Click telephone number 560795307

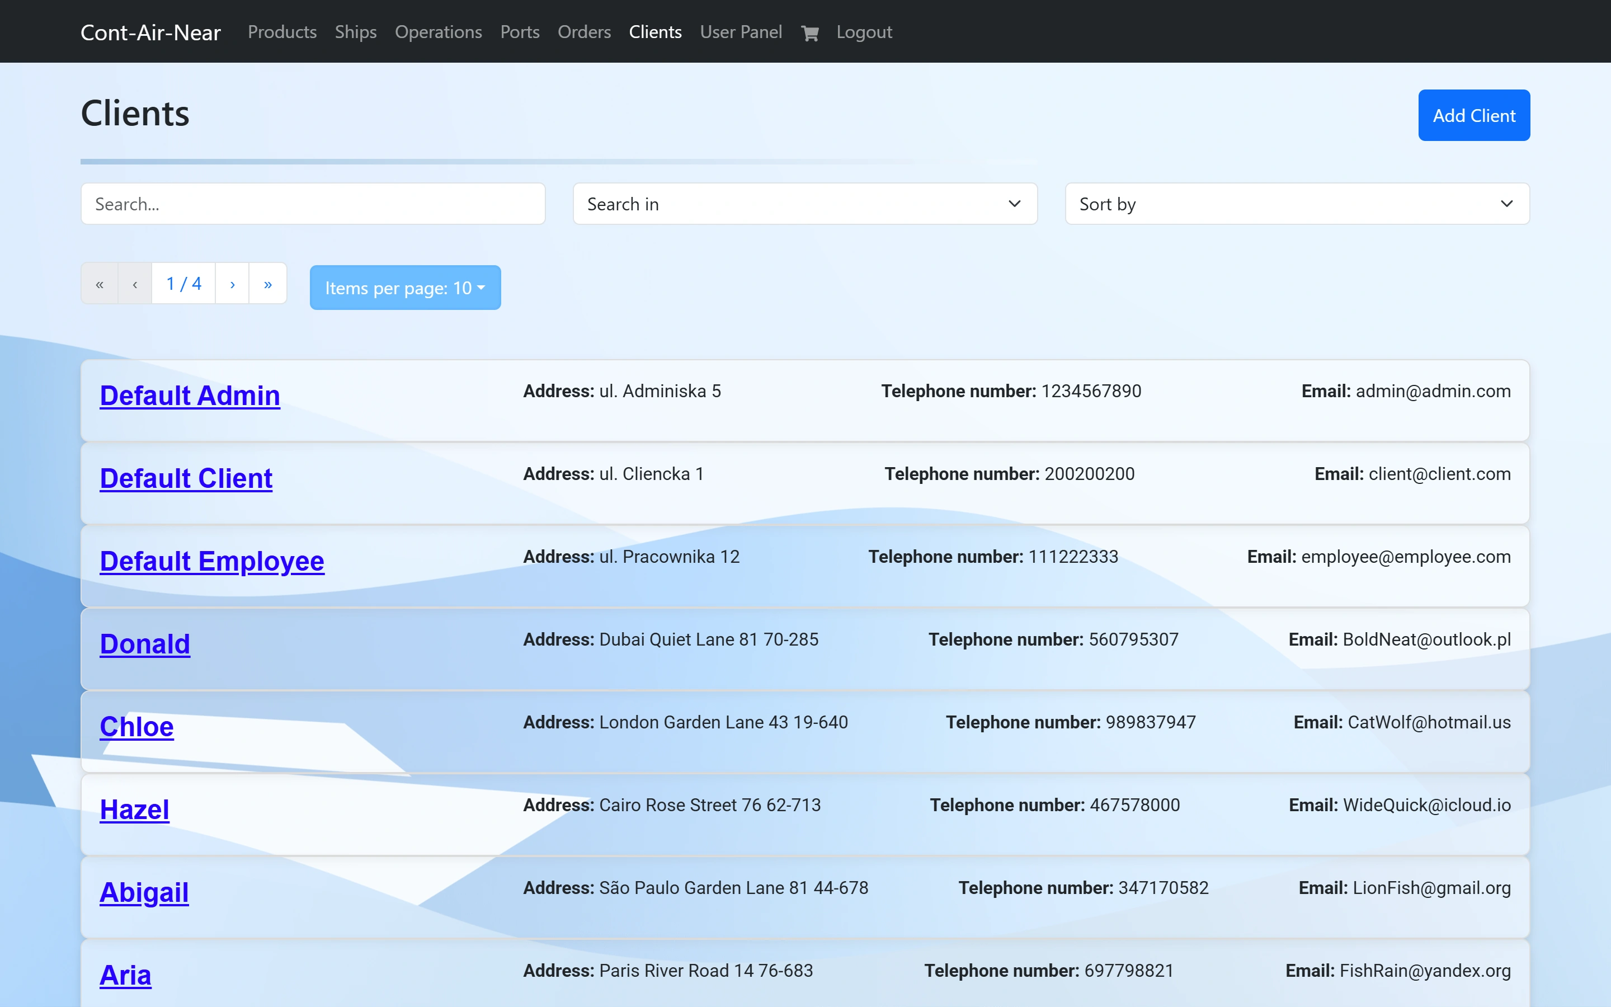1134,639
